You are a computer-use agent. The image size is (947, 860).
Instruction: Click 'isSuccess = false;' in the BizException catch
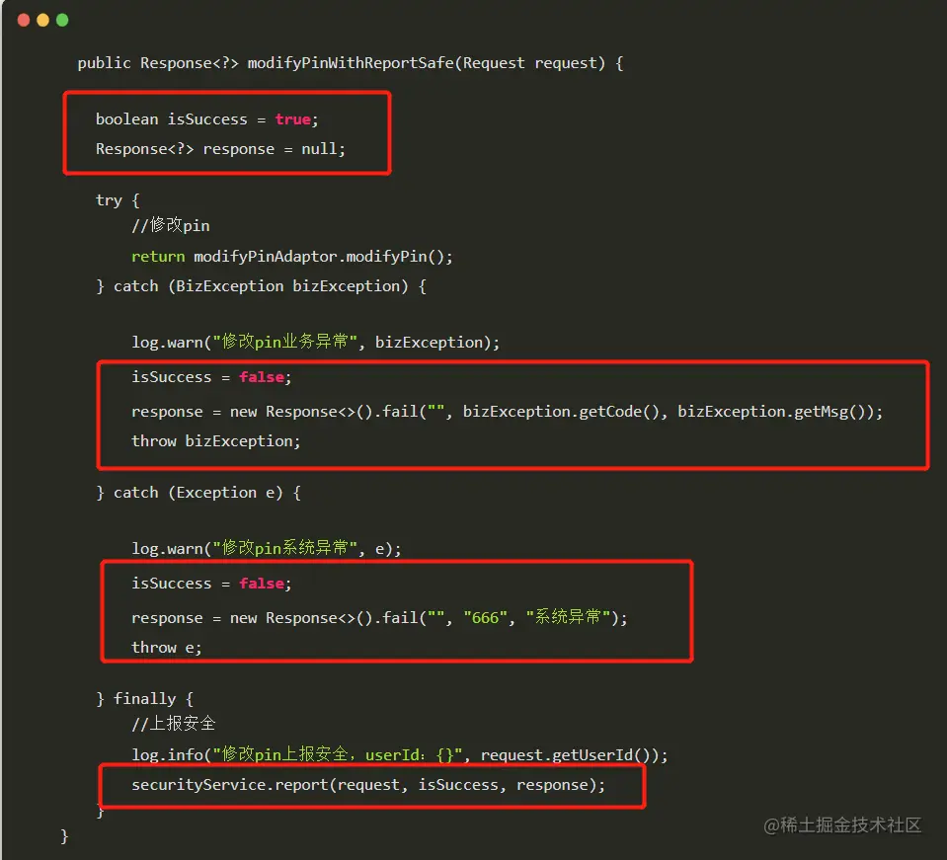click(211, 377)
